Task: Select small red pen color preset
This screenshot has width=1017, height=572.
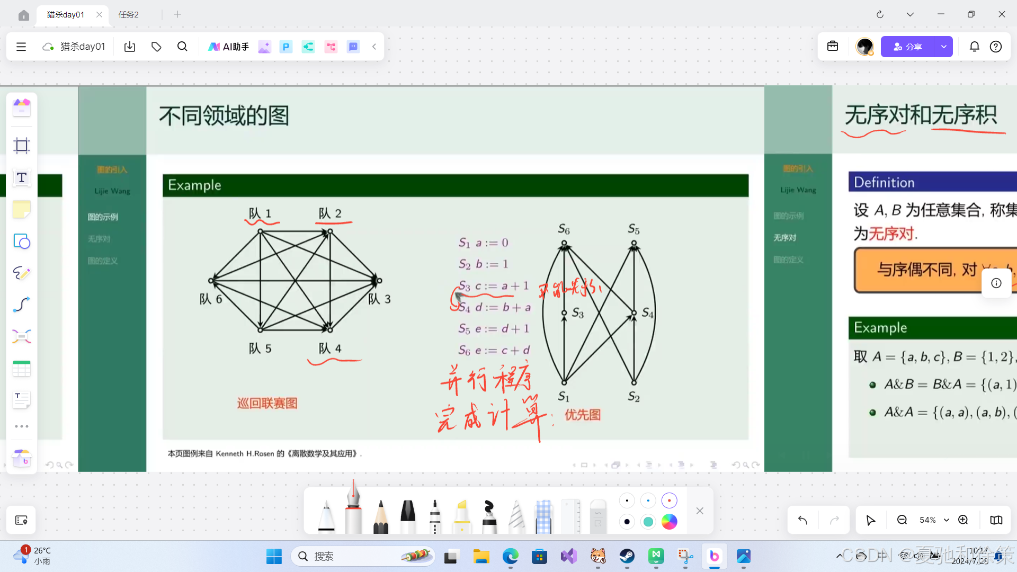Action: pos(669,501)
